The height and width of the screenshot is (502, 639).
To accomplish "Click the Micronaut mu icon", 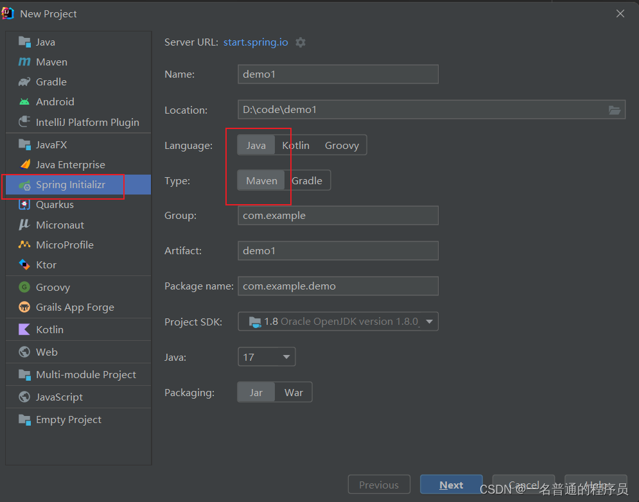I will tap(24, 225).
